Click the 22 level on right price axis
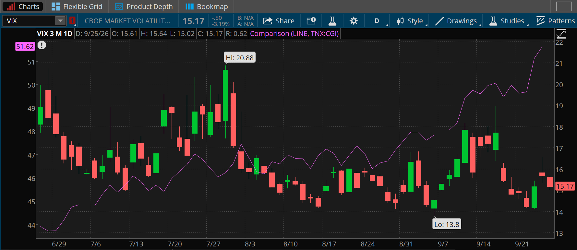The width and height of the screenshot is (577, 250). (x=559, y=42)
